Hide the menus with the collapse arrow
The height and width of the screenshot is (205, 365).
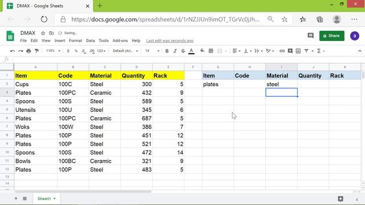(360, 51)
